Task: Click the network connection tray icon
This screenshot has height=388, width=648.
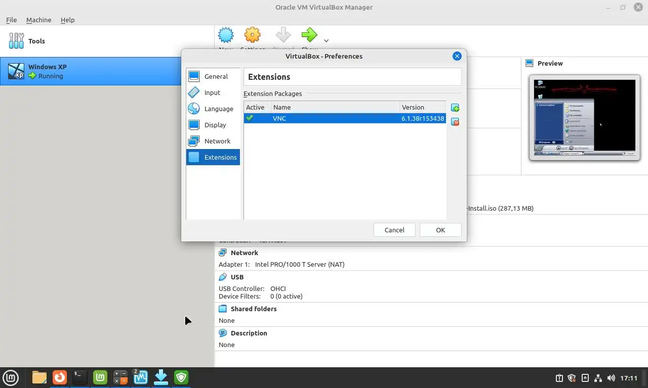Action: (x=598, y=378)
